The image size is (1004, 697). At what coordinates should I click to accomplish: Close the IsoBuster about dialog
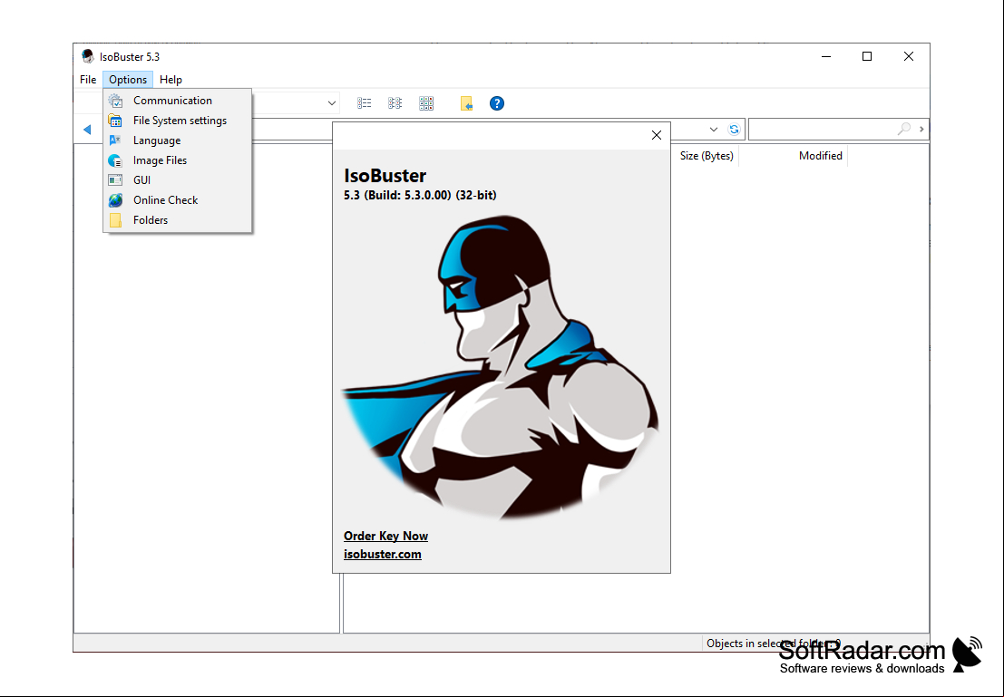click(x=657, y=135)
